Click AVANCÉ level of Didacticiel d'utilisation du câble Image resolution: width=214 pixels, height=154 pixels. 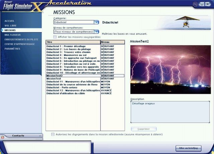pos(106,93)
